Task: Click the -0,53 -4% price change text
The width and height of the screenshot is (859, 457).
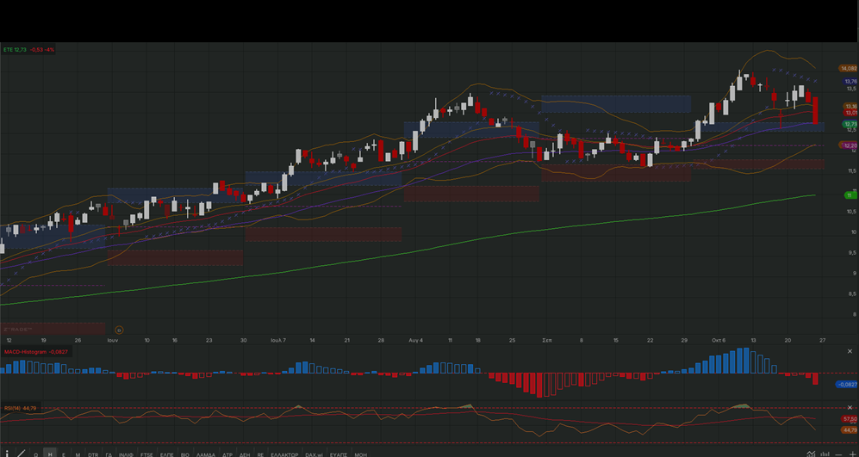Action: coord(42,49)
